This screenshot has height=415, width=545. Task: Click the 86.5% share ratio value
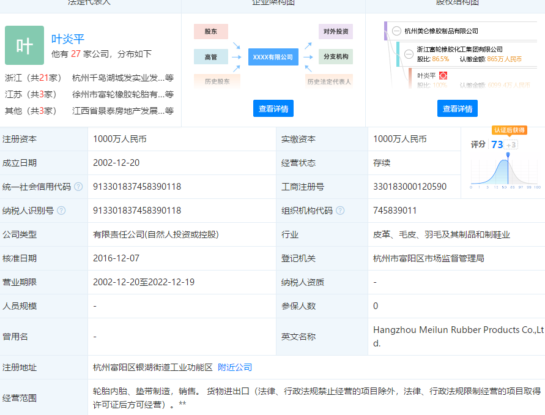pyautogui.click(x=440, y=59)
